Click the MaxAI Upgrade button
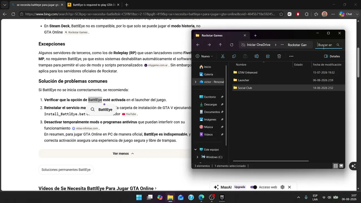This screenshot has width=361, height=203. tap(240, 187)
